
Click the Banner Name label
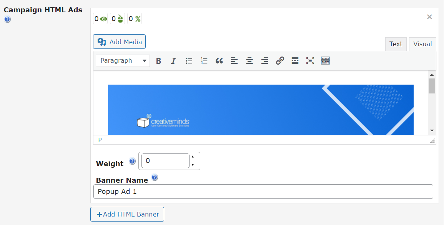pyautogui.click(x=122, y=180)
